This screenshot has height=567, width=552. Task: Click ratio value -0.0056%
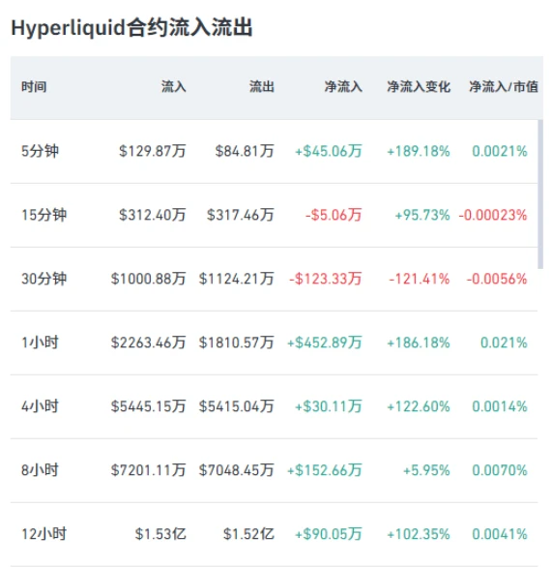497,279
